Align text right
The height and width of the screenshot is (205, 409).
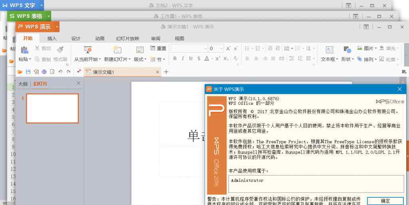pyautogui.click(x=265, y=59)
